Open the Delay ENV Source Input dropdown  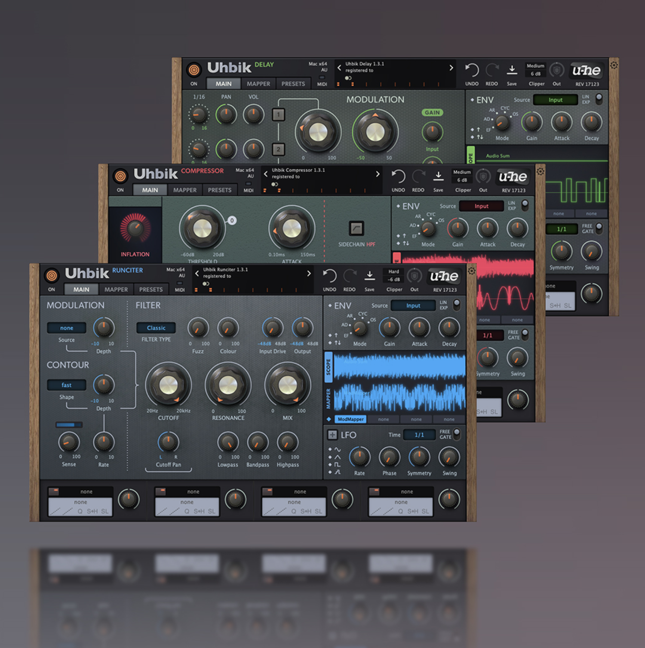tap(556, 100)
